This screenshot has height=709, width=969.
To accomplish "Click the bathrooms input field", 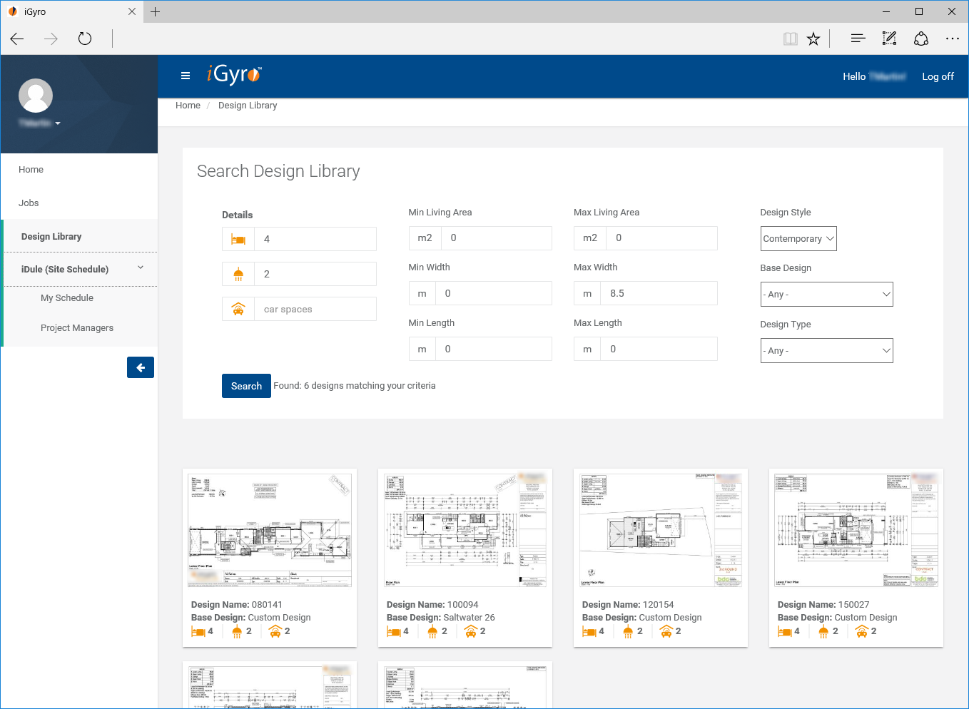I will [x=315, y=274].
